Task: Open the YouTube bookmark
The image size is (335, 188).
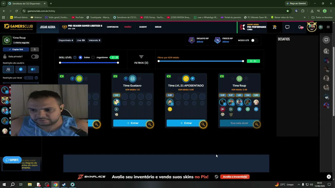Action: click(78, 17)
